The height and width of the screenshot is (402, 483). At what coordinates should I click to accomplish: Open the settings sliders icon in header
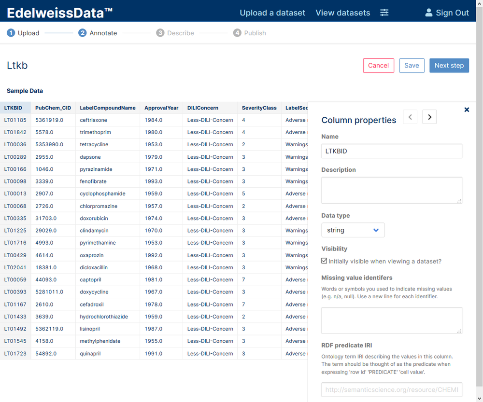pos(384,13)
